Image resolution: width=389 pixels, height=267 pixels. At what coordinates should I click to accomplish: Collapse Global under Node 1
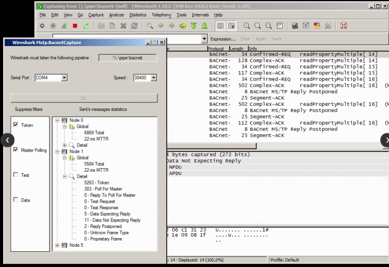coord(64,158)
